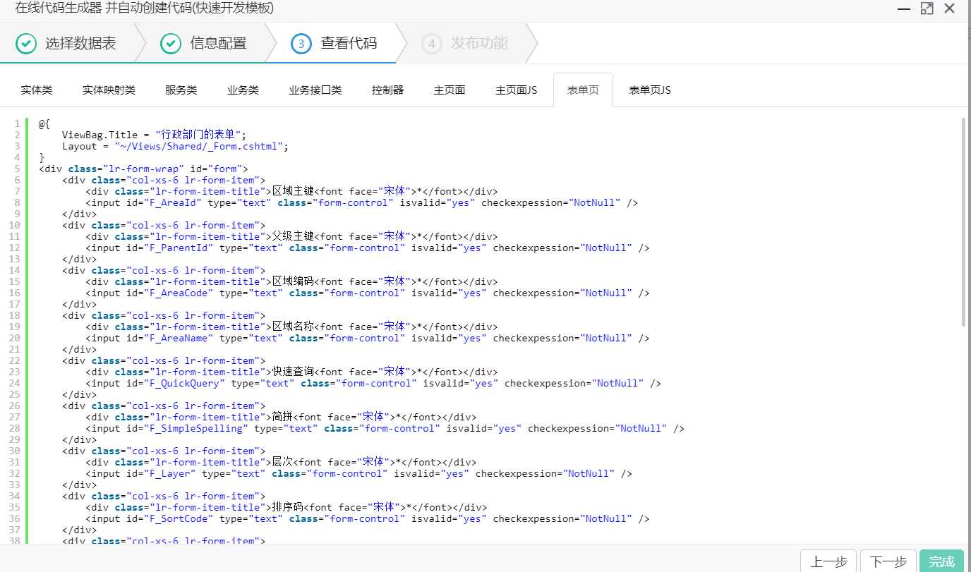The width and height of the screenshot is (971, 572).
Task: Click the code panel vertical scrollbar
Action: 963,222
